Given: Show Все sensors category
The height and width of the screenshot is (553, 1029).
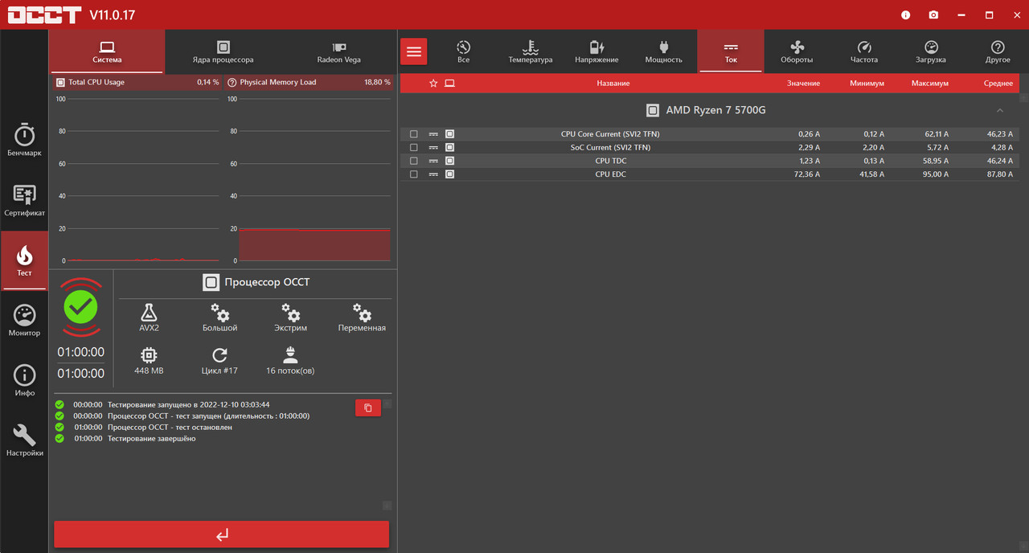Looking at the screenshot, I should coord(463,52).
